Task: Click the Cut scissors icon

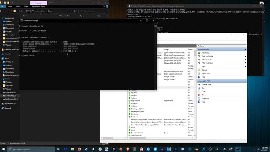Action: (199, 88)
